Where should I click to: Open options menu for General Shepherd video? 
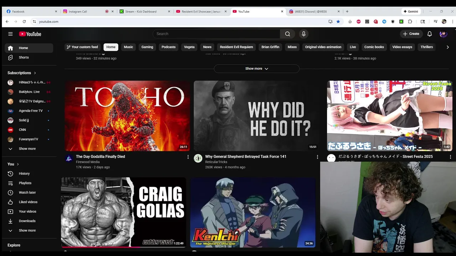[x=317, y=157]
